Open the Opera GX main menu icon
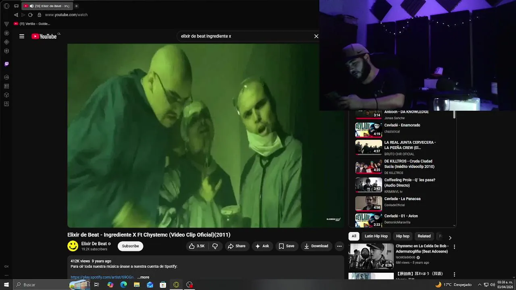516x290 pixels. coord(6,6)
